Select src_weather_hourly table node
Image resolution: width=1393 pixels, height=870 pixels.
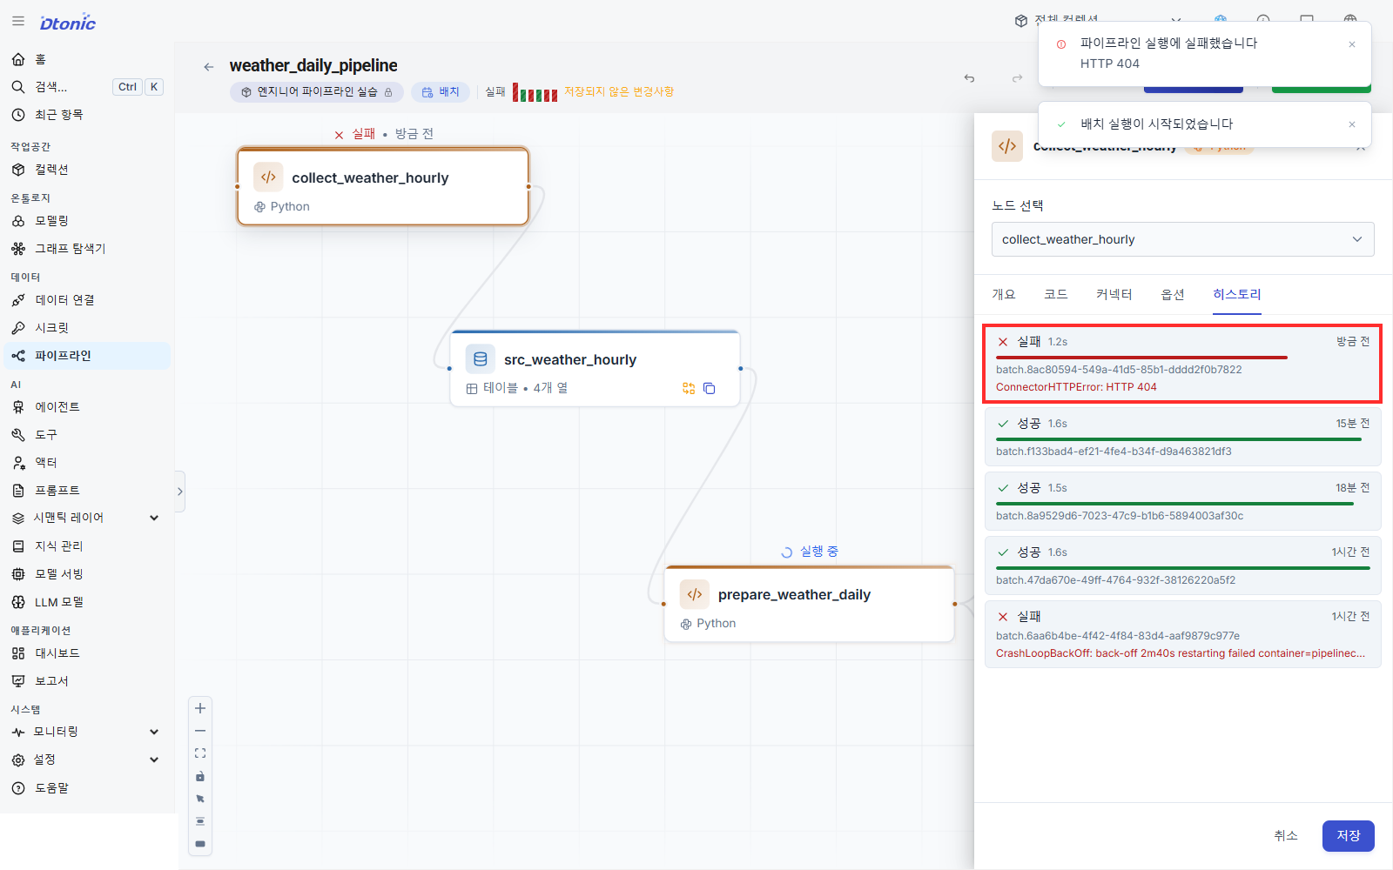coord(595,369)
